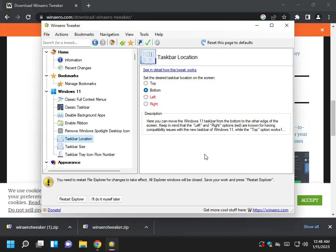Open Chrome tab search chevron
The height and width of the screenshot is (252, 336).
click(283, 5)
